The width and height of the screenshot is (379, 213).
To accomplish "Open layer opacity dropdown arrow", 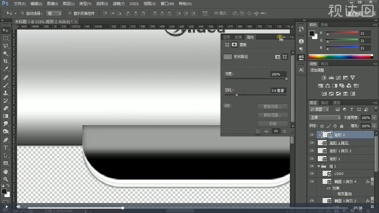I will click(374, 118).
